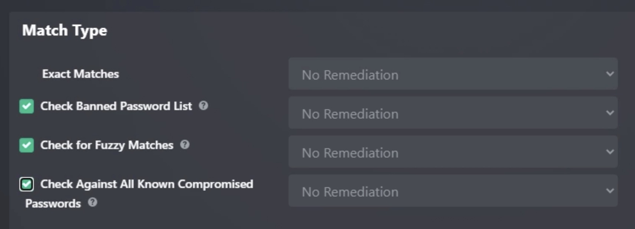The image size is (635, 229).
Task: Click the help icon below Compromised Passwords label
Action: [93, 203]
